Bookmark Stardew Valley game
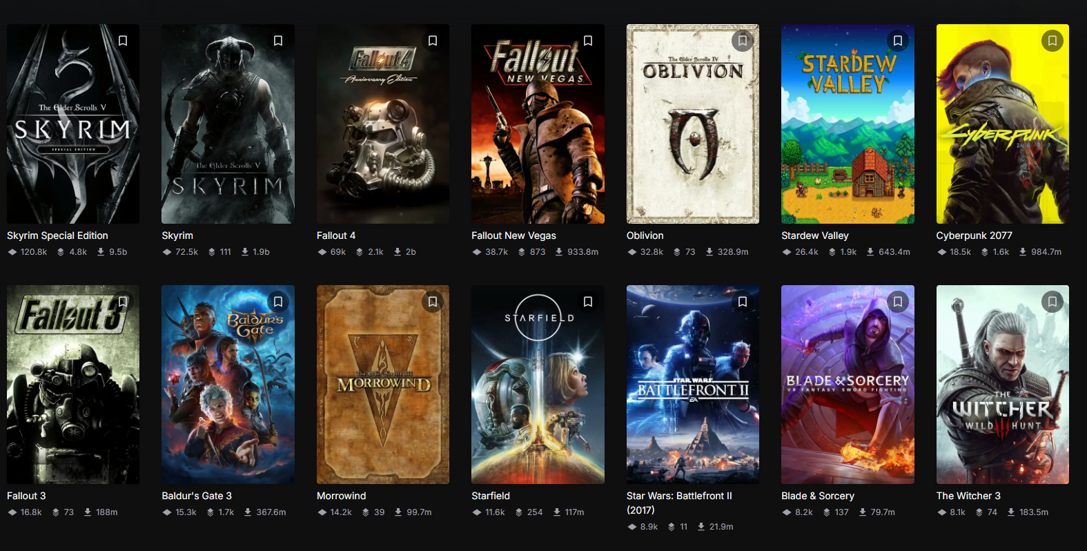The image size is (1087, 551). (898, 41)
